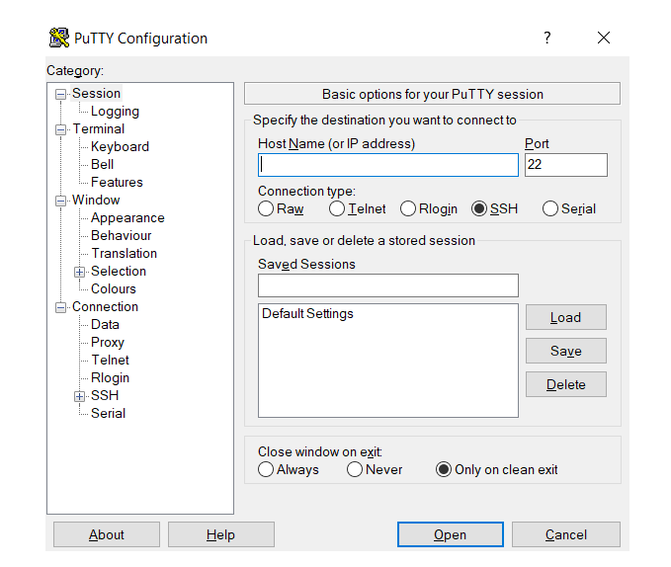Click the Saved Sessions name field
Screen dimensions: 671x567
point(388,285)
